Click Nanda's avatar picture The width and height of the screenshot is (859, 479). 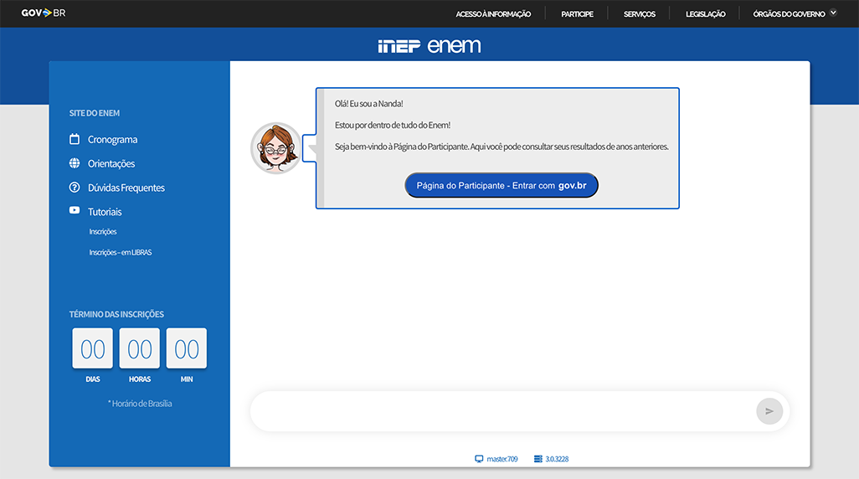pos(276,148)
